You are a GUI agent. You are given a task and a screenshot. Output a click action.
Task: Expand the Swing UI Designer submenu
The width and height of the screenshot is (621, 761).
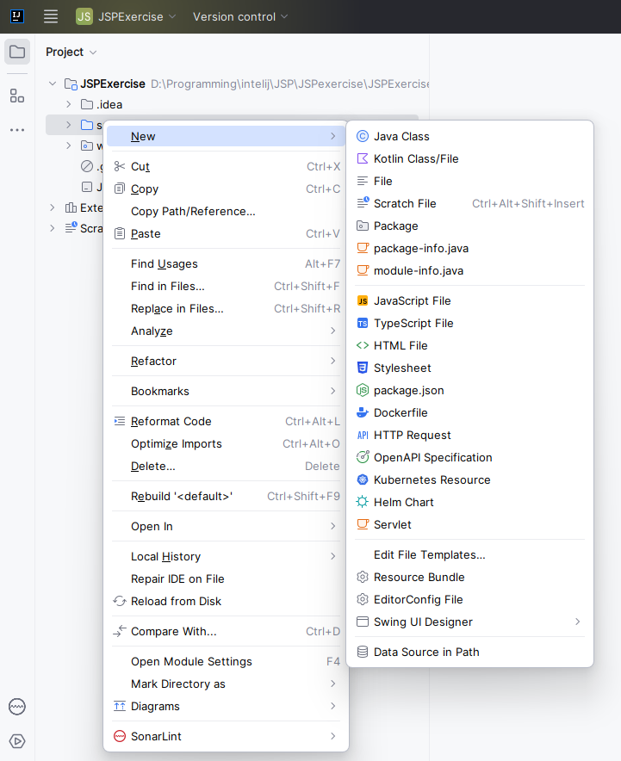click(x=469, y=622)
